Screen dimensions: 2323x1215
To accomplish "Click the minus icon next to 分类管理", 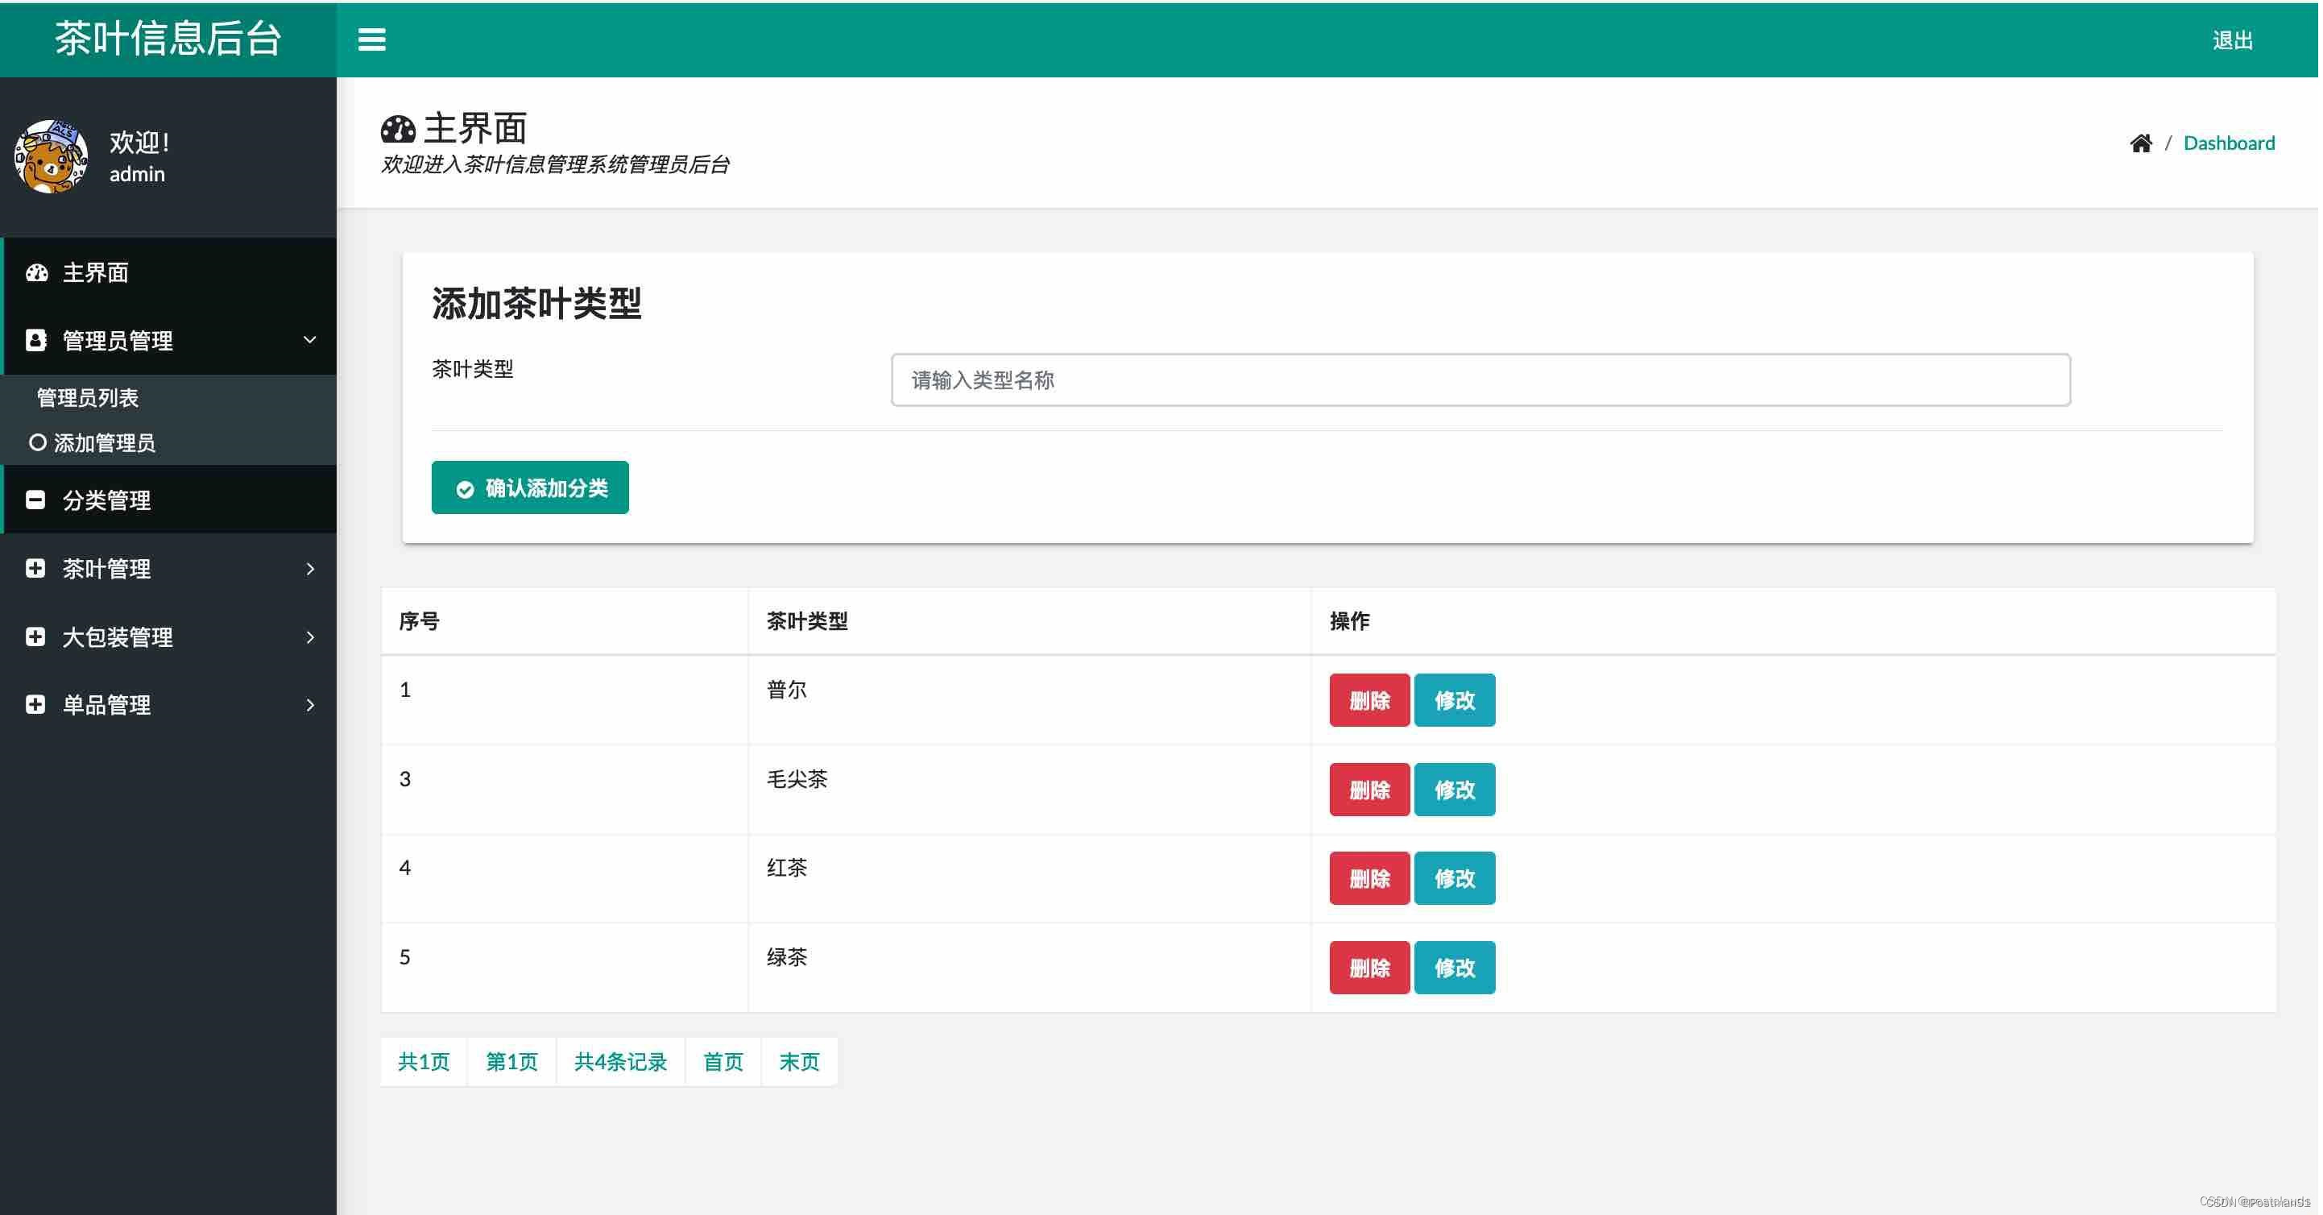I will (x=36, y=500).
